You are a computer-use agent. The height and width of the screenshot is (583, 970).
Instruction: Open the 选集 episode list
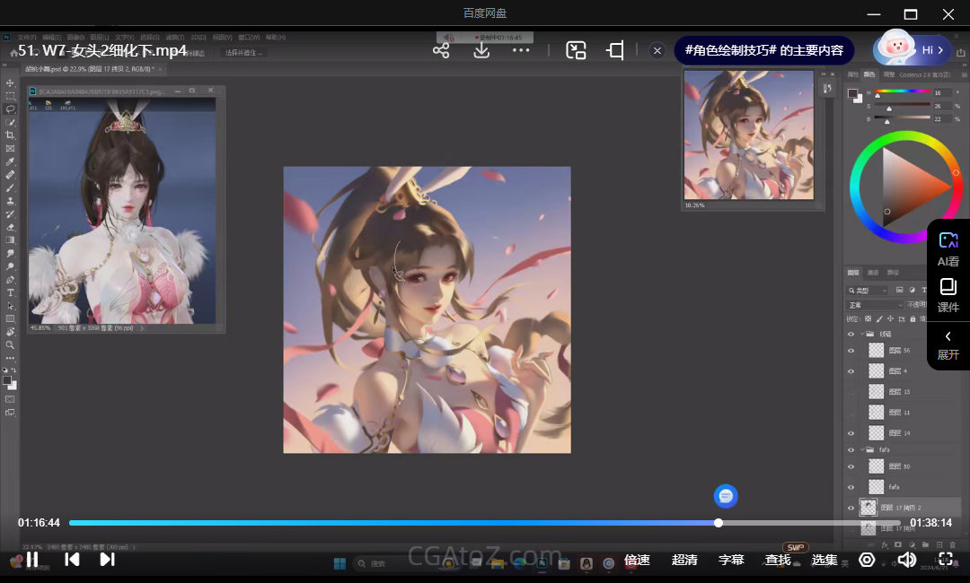[x=824, y=560]
